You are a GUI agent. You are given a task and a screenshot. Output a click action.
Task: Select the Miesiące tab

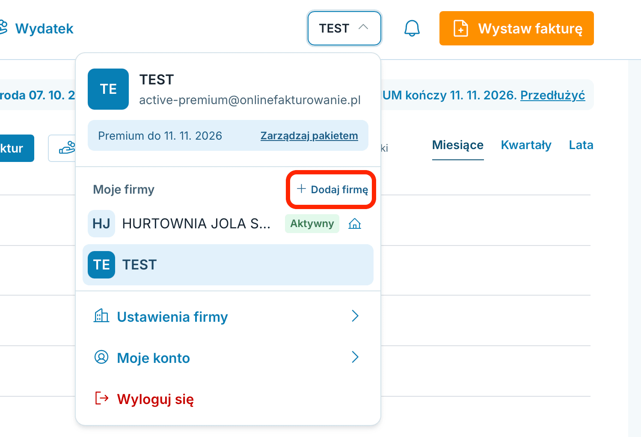click(458, 145)
